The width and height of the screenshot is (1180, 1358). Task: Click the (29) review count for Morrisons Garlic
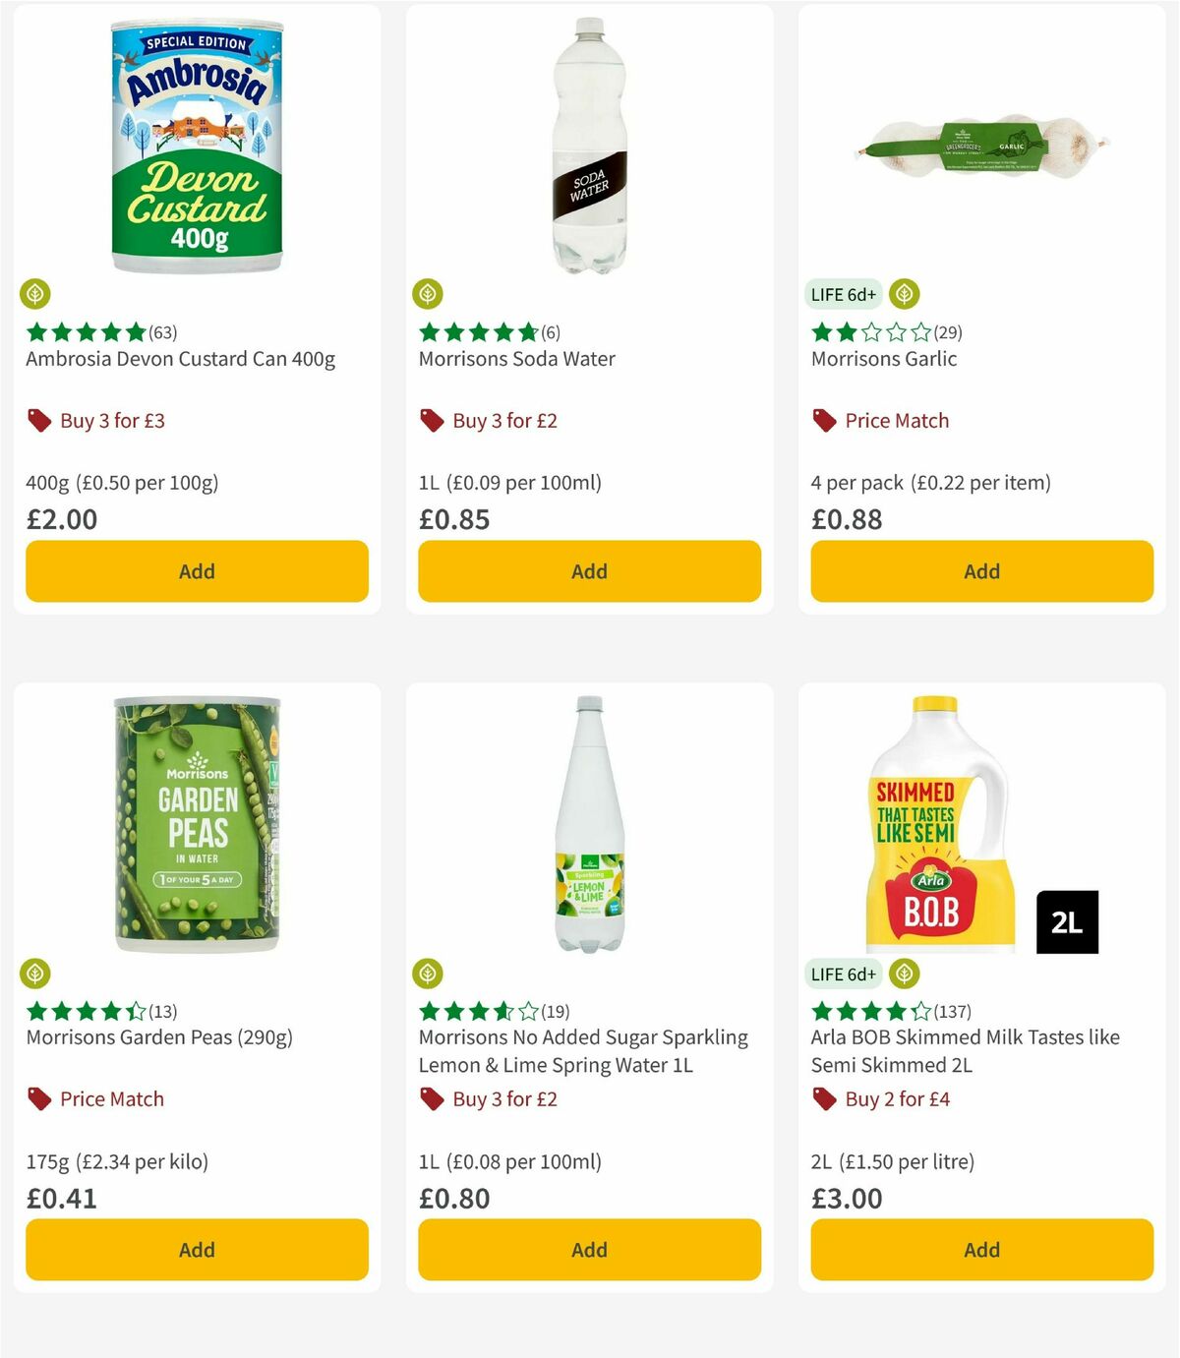click(947, 332)
